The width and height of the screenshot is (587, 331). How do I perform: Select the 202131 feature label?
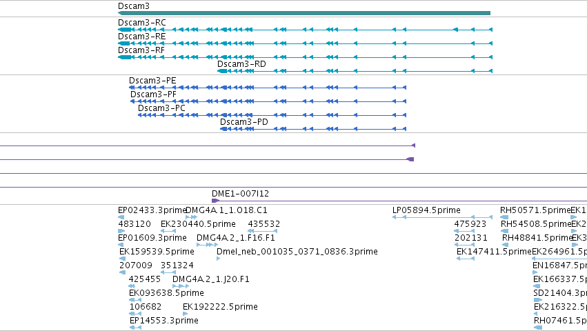click(x=471, y=238)
